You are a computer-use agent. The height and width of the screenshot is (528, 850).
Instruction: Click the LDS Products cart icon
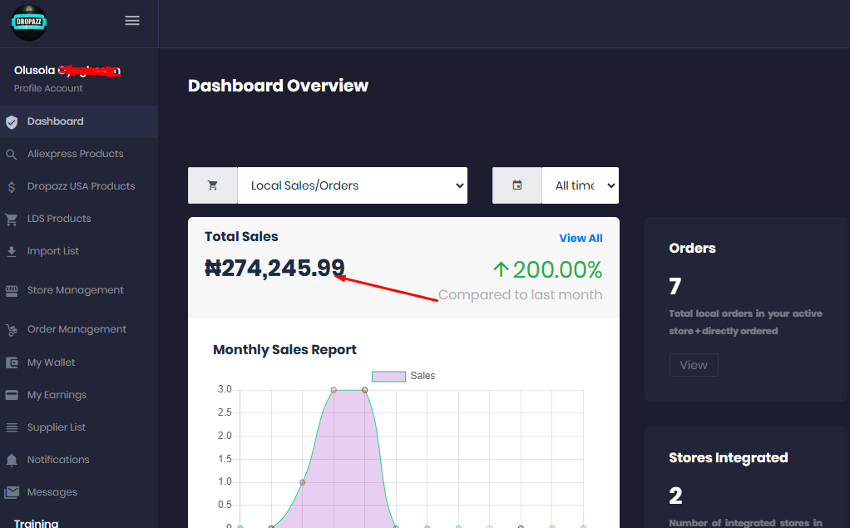(12, 220)
